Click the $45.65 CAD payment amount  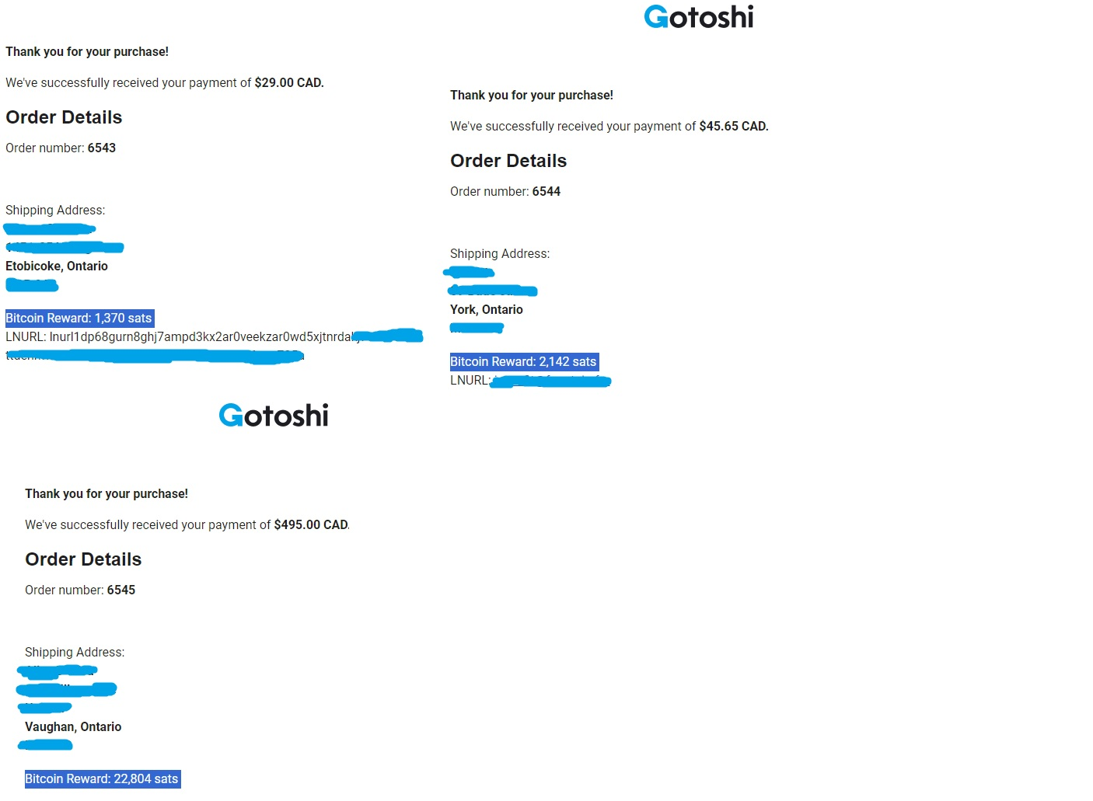(x=733, y=127)
